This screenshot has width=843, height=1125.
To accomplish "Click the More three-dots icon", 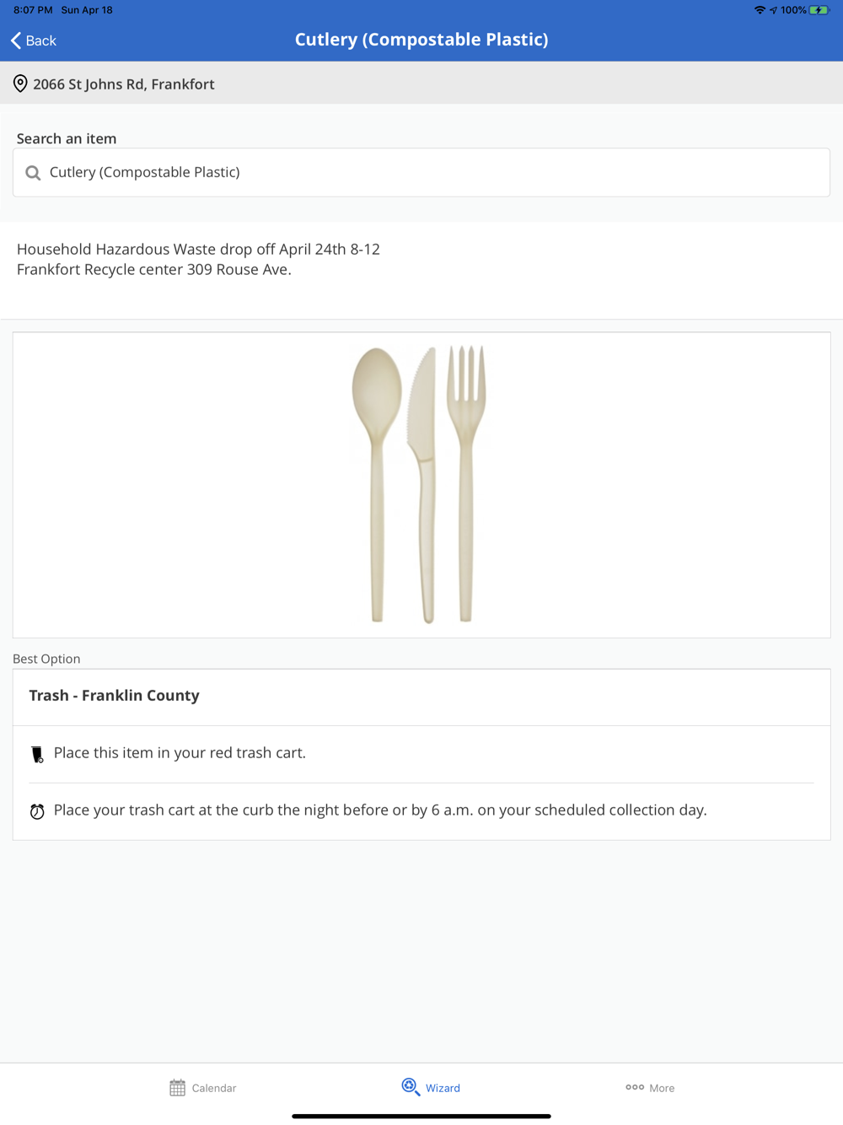I will tap(635, 1087).
